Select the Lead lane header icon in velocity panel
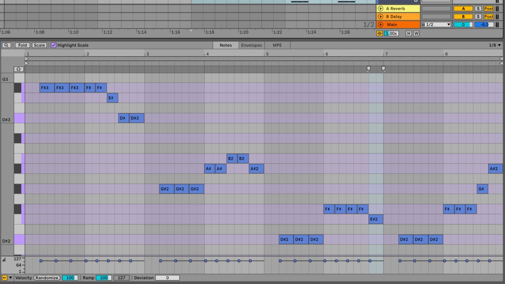 click(5, 278)
